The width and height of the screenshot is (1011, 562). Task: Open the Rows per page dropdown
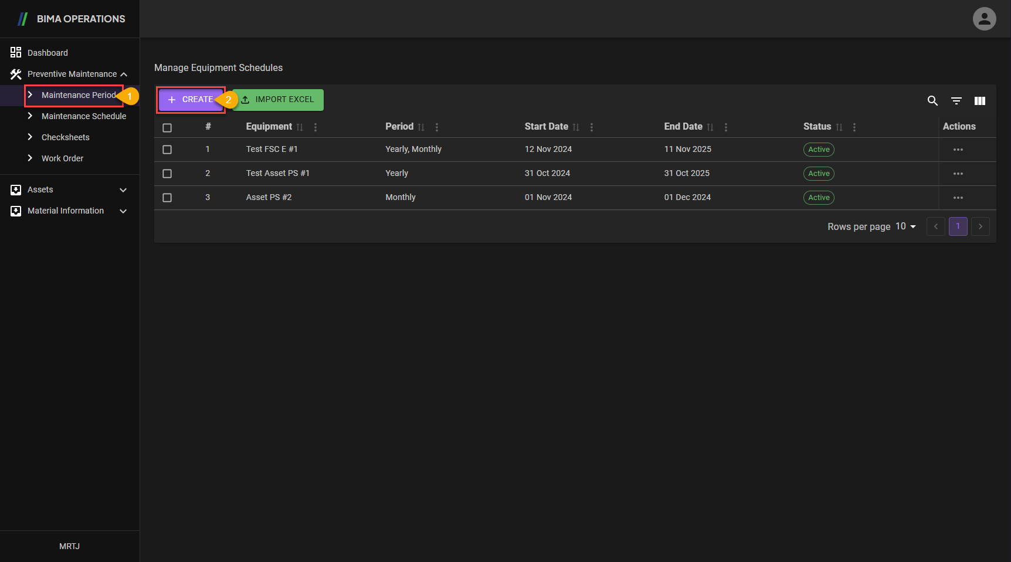coord(904,226)
